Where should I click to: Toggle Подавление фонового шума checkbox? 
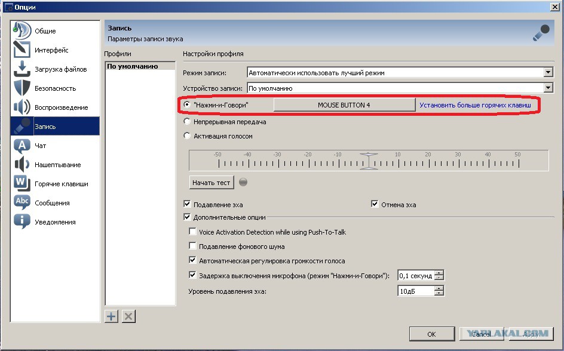pos(192,246)
